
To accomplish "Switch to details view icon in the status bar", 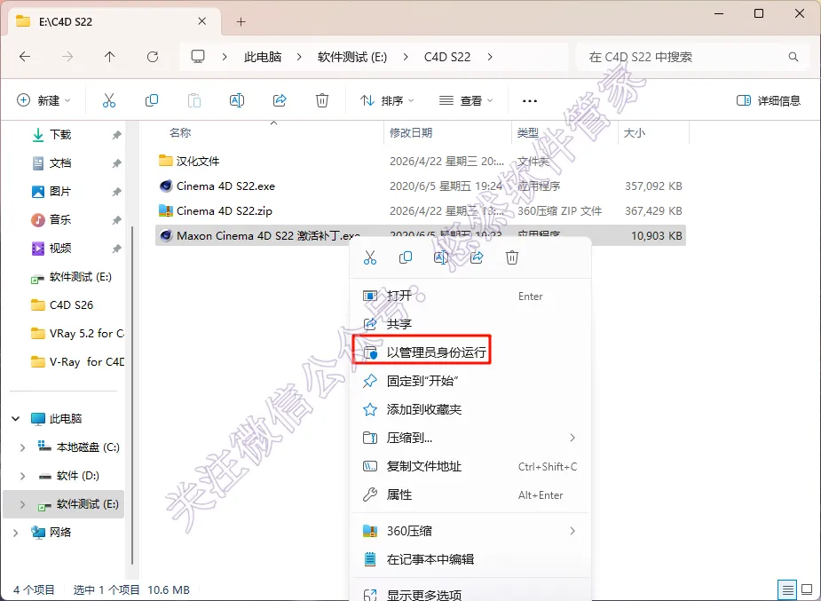I will 788,590.
